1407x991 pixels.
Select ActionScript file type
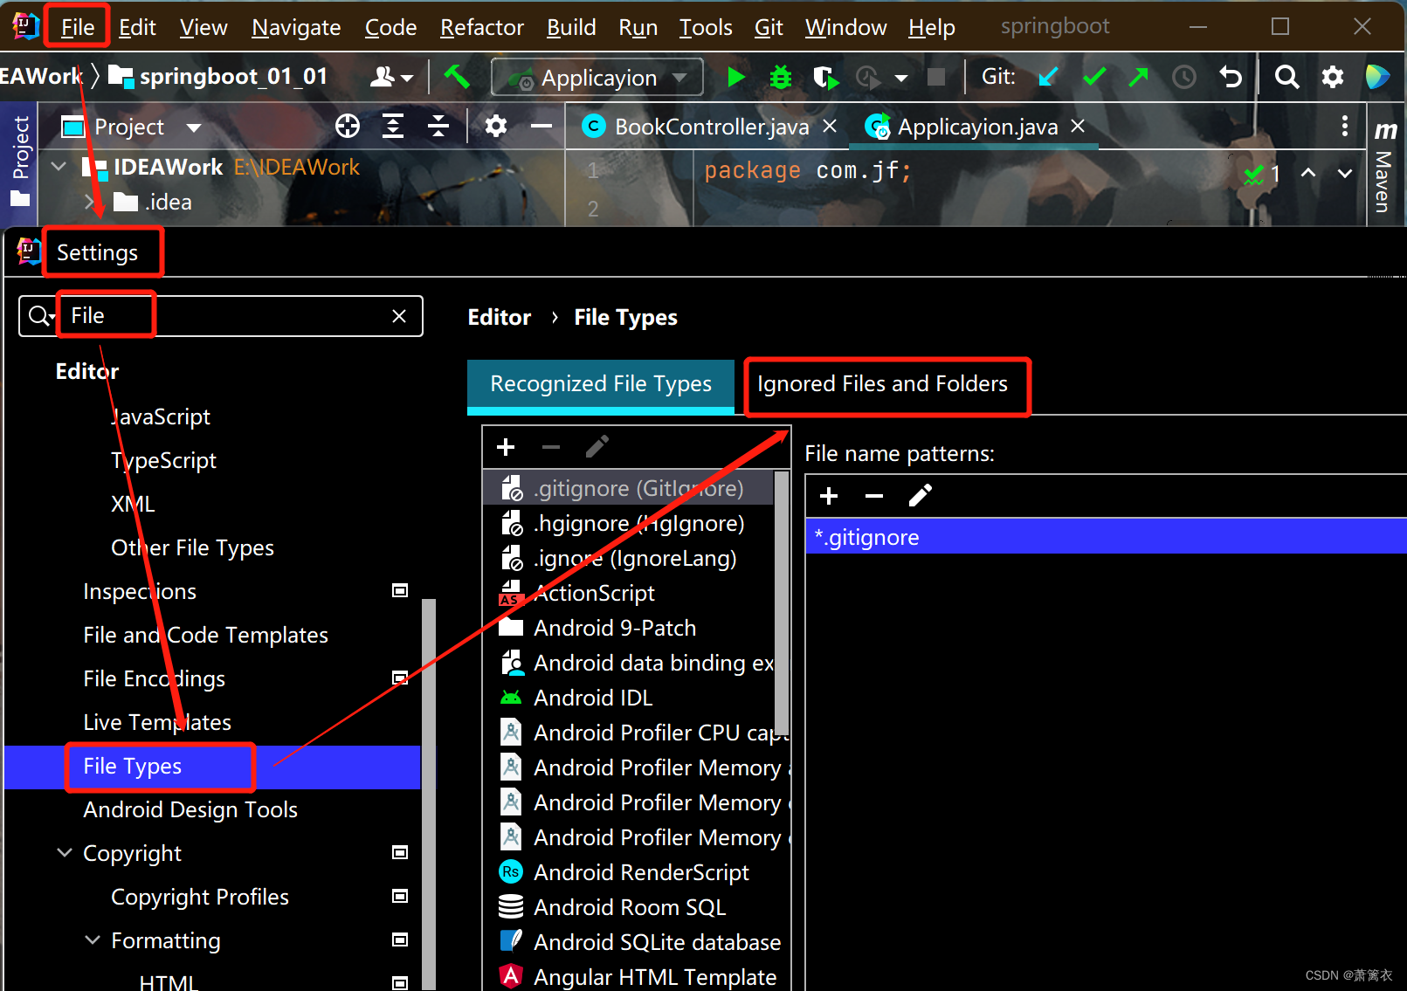point(628,594)
